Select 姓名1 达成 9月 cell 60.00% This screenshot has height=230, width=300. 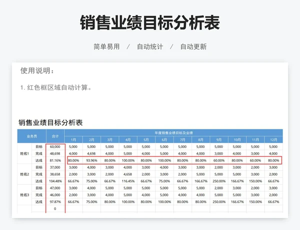pos(218,160)
